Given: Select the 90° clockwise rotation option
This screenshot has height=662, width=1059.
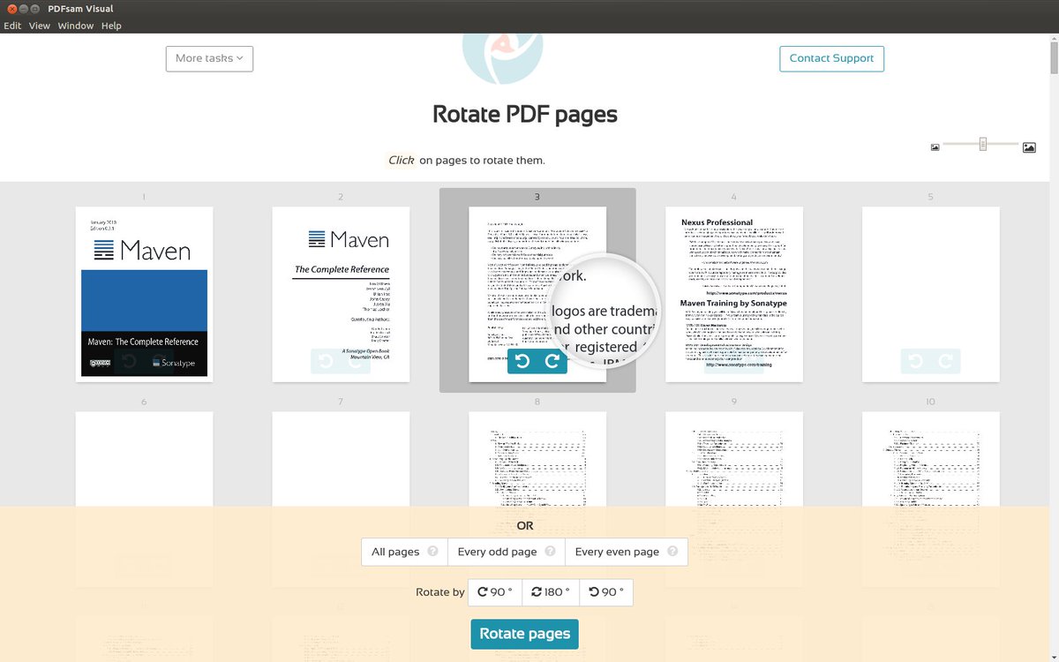Looking at the screenshot, I should pyautogui.click(x=494, y=592).
